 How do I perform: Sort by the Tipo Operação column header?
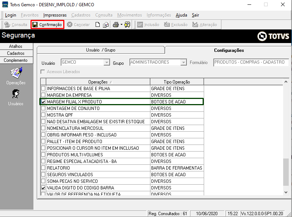click(x=177, y=82)
